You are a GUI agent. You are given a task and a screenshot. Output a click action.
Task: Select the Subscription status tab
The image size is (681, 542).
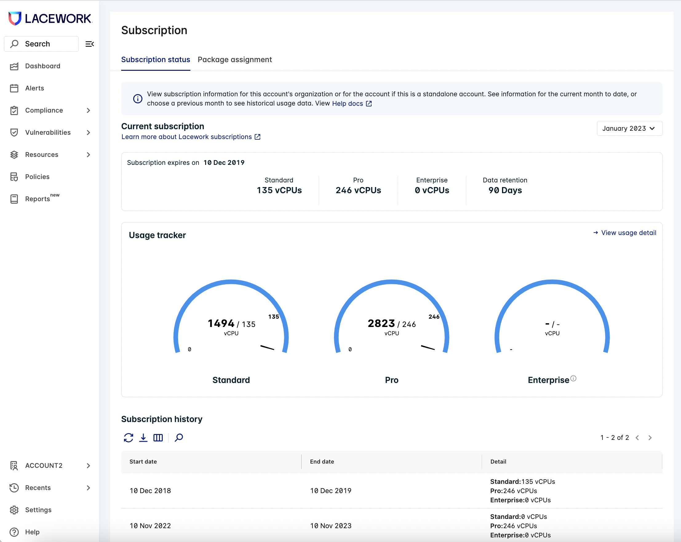pyautogui.click(x=155, y=60)
